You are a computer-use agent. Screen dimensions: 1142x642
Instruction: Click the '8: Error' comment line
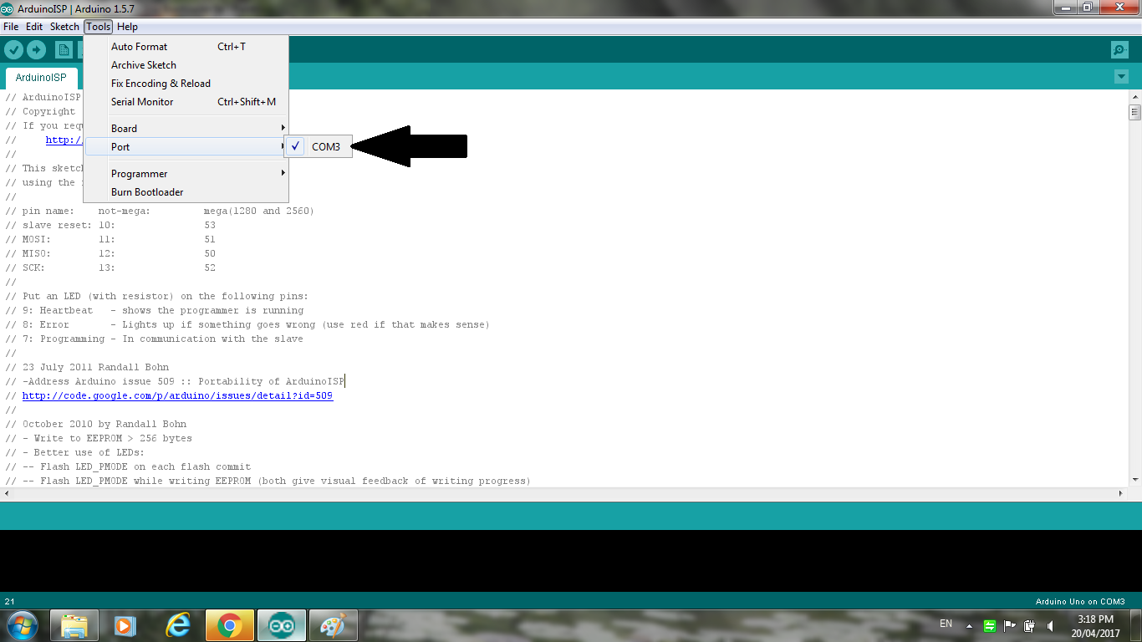click(x=247, y=324)
